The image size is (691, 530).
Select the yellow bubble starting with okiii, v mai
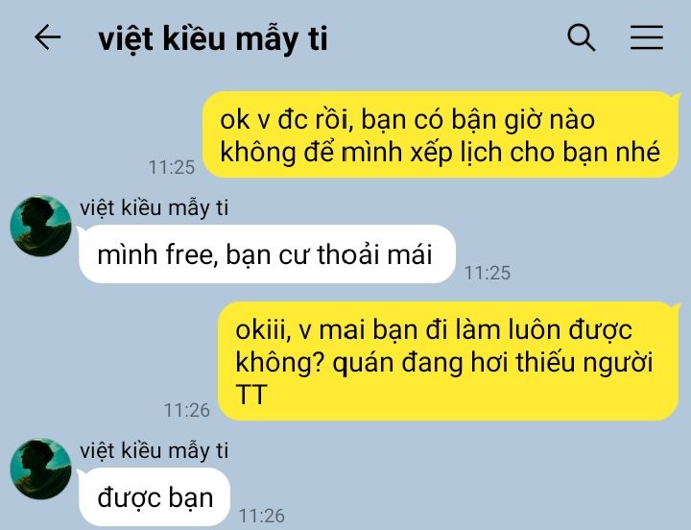pyautogui.click(x=448, y=361)
